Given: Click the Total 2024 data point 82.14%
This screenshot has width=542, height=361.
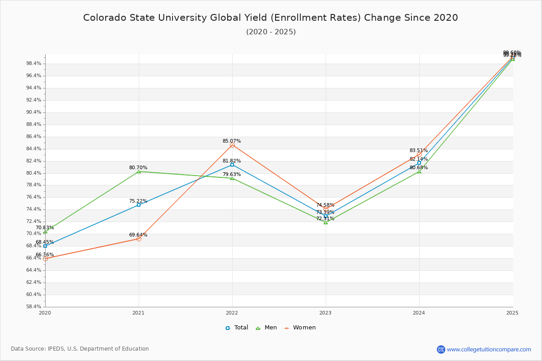Looking at the screenshot, I should pos(419,163).
